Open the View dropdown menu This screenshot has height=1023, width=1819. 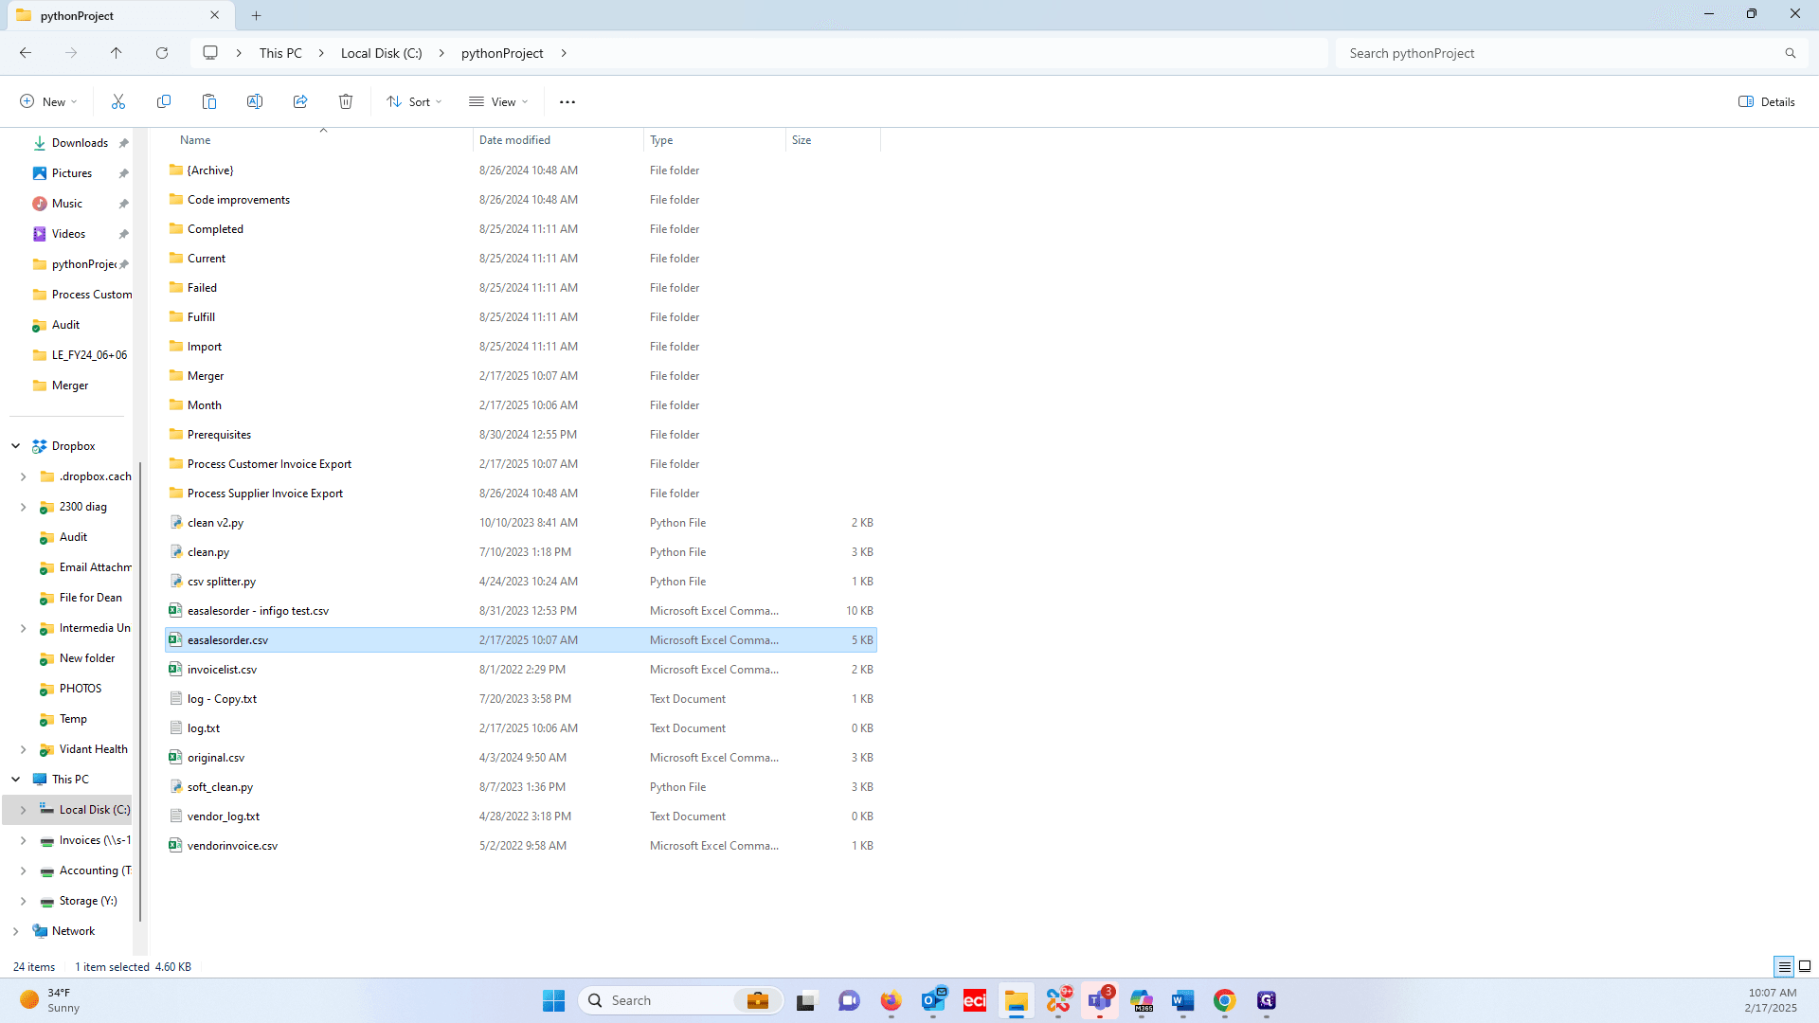[498, 101]
